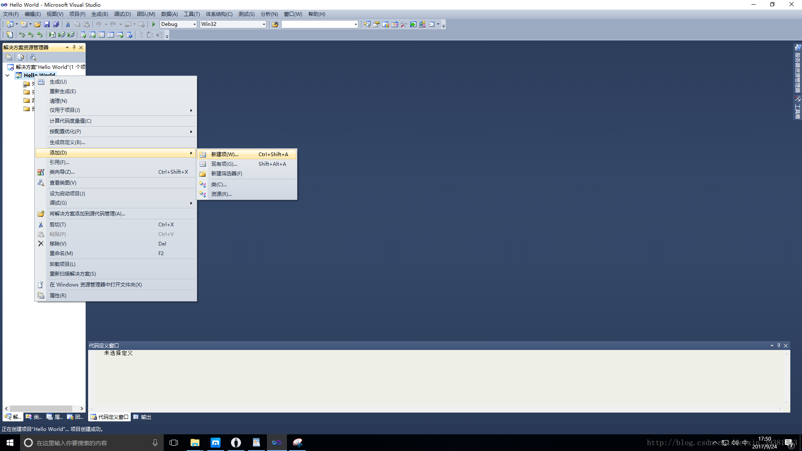
Task: Choose 属性(R) at context menu bottom
Action: click(x=116, y=296)
